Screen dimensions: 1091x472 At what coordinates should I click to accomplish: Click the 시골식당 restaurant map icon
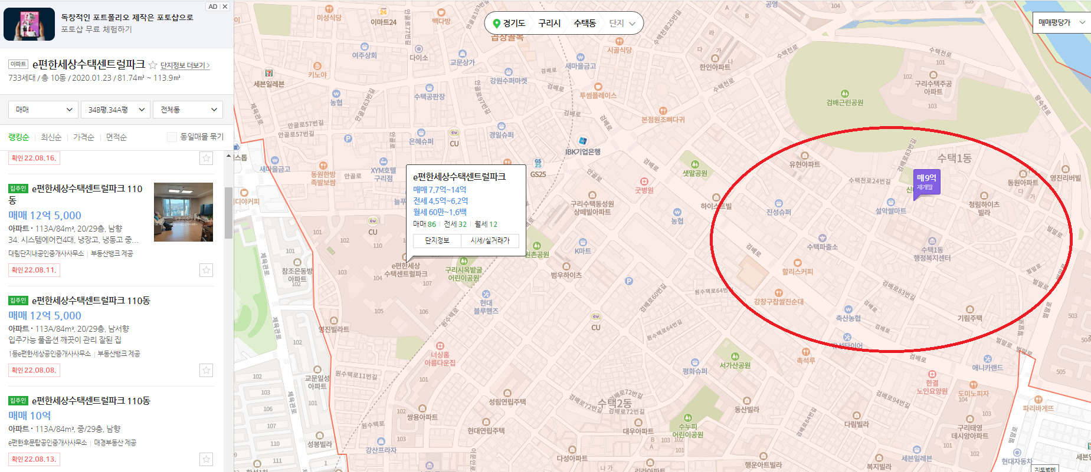pos(619,41)
